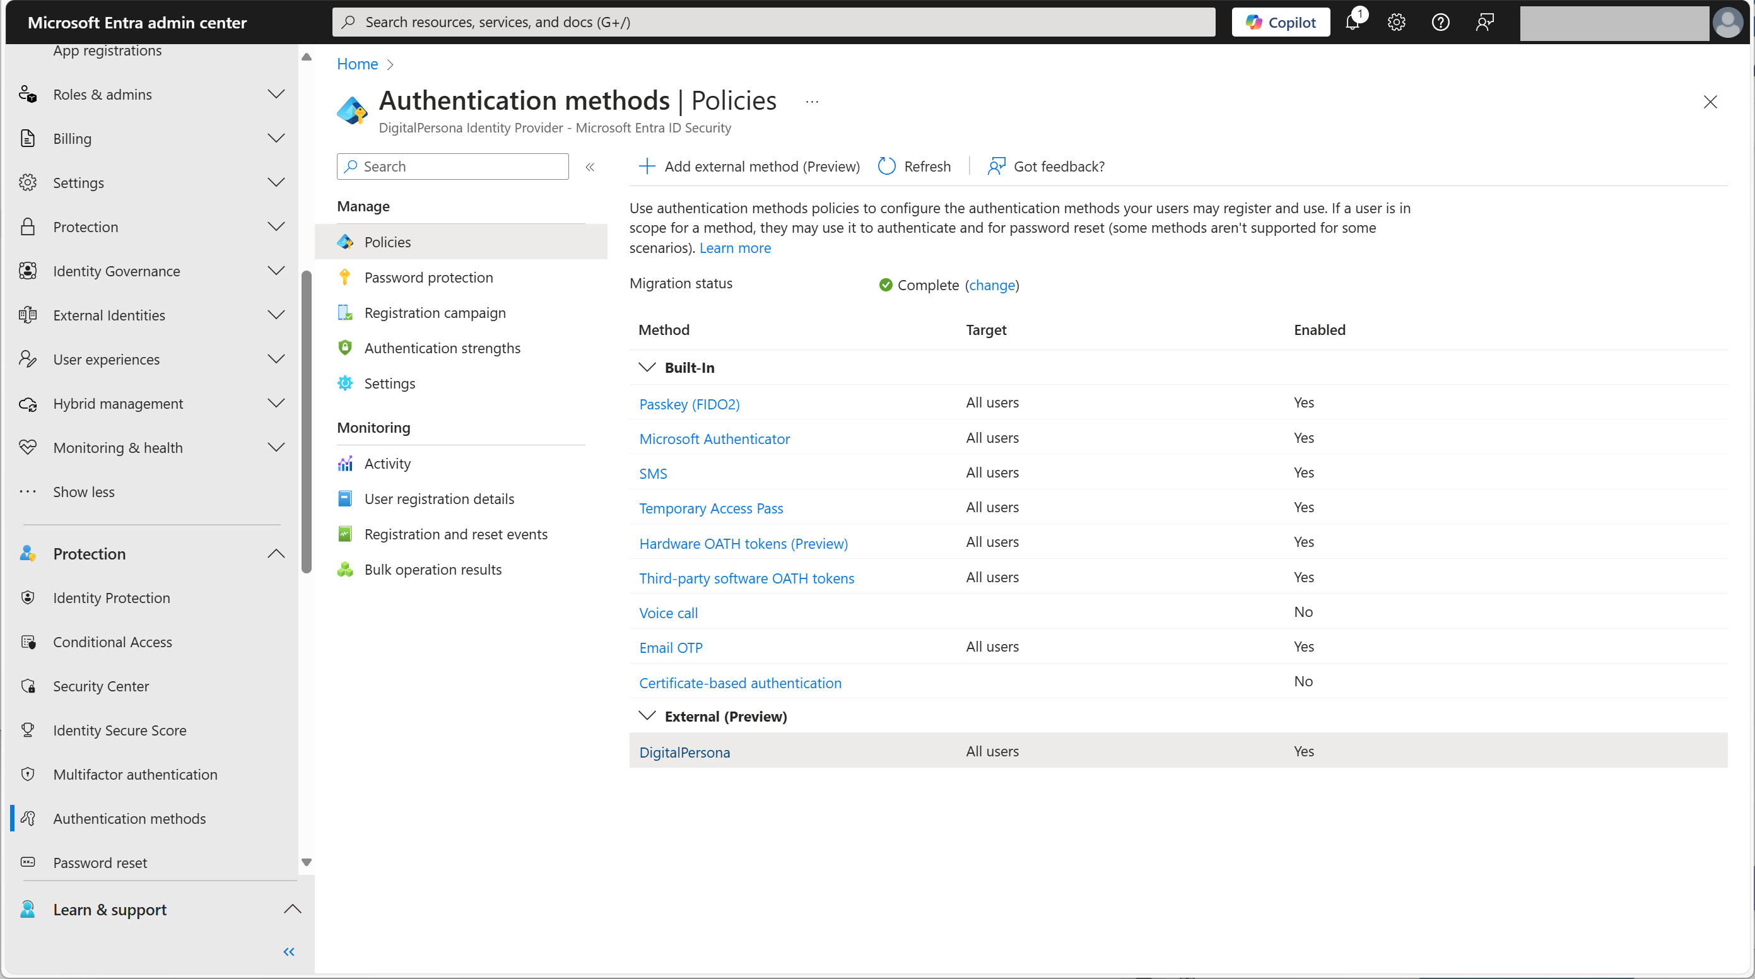This screenshot has height=979, width=1755.
Task: Click the External Identities icon
Action: (28, 315)
